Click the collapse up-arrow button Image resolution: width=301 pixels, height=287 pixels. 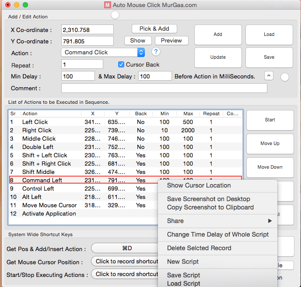tap(269, 76)
